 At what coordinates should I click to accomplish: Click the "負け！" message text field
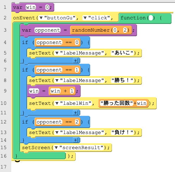[122, 132]
